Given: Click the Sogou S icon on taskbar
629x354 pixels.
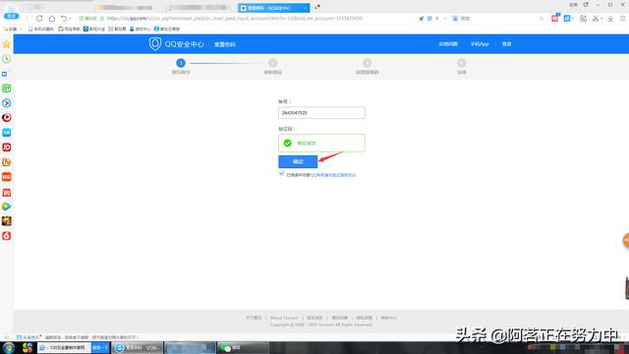Looking at the screenshot, I should (x=27, y=347).
